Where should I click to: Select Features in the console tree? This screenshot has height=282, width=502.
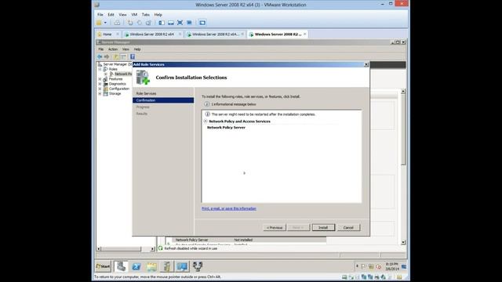[115, 79]
